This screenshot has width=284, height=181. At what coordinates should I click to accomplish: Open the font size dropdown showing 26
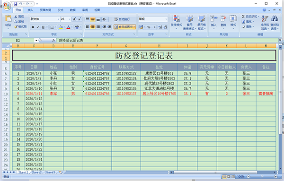click(70, 19)
